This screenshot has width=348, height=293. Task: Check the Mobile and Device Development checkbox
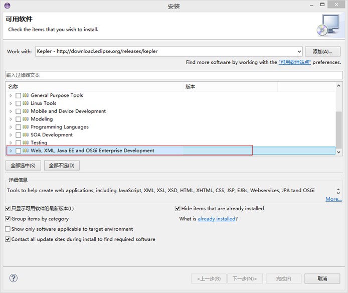18,111
